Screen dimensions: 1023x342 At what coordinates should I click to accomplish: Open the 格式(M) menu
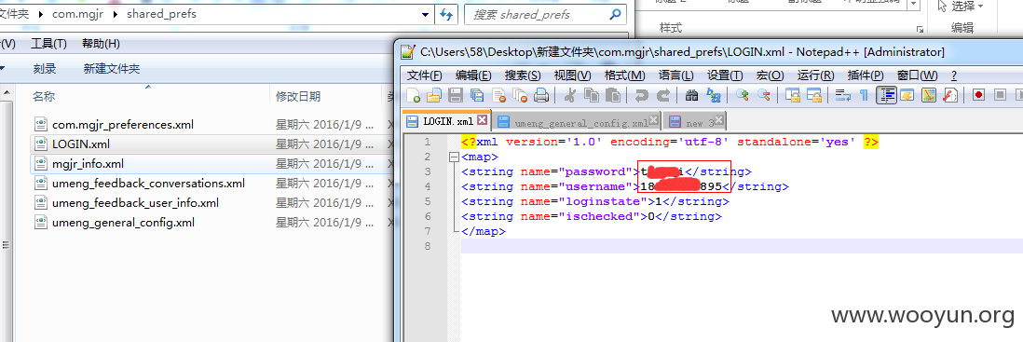624,75
